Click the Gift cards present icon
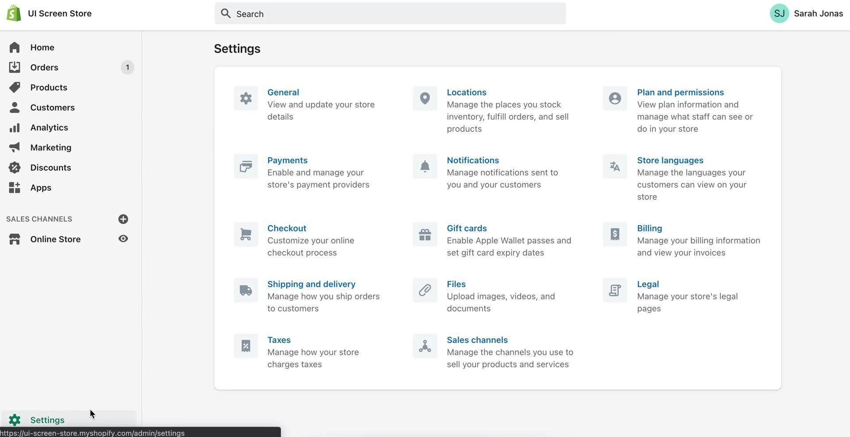The image size is (850, 437). (x=425, y=234)
